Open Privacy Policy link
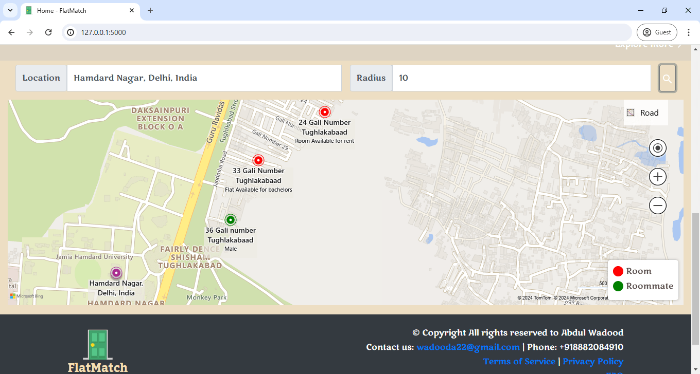The image size is (700, 374). [593, 362]
